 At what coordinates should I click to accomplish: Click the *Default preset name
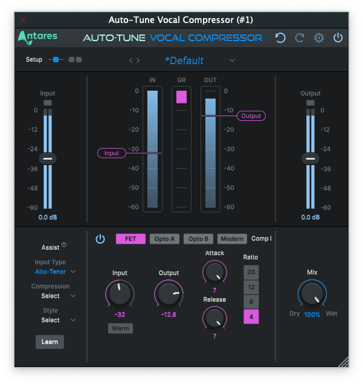tap(184, 60)
